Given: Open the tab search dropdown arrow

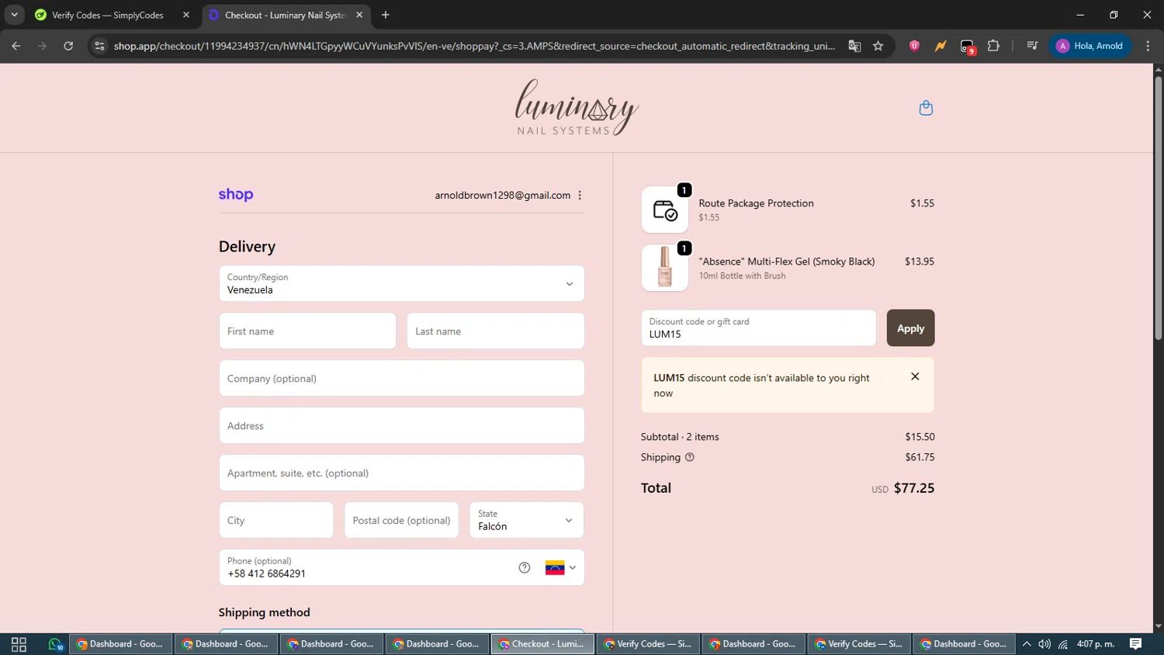Looking at the screenshot, I should click(x=14, y=15).
